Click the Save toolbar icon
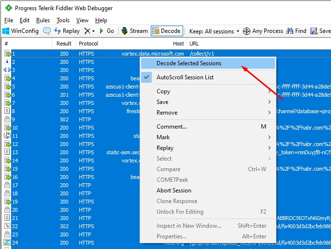This screenshot has width=331, height=249. (321, 31)
